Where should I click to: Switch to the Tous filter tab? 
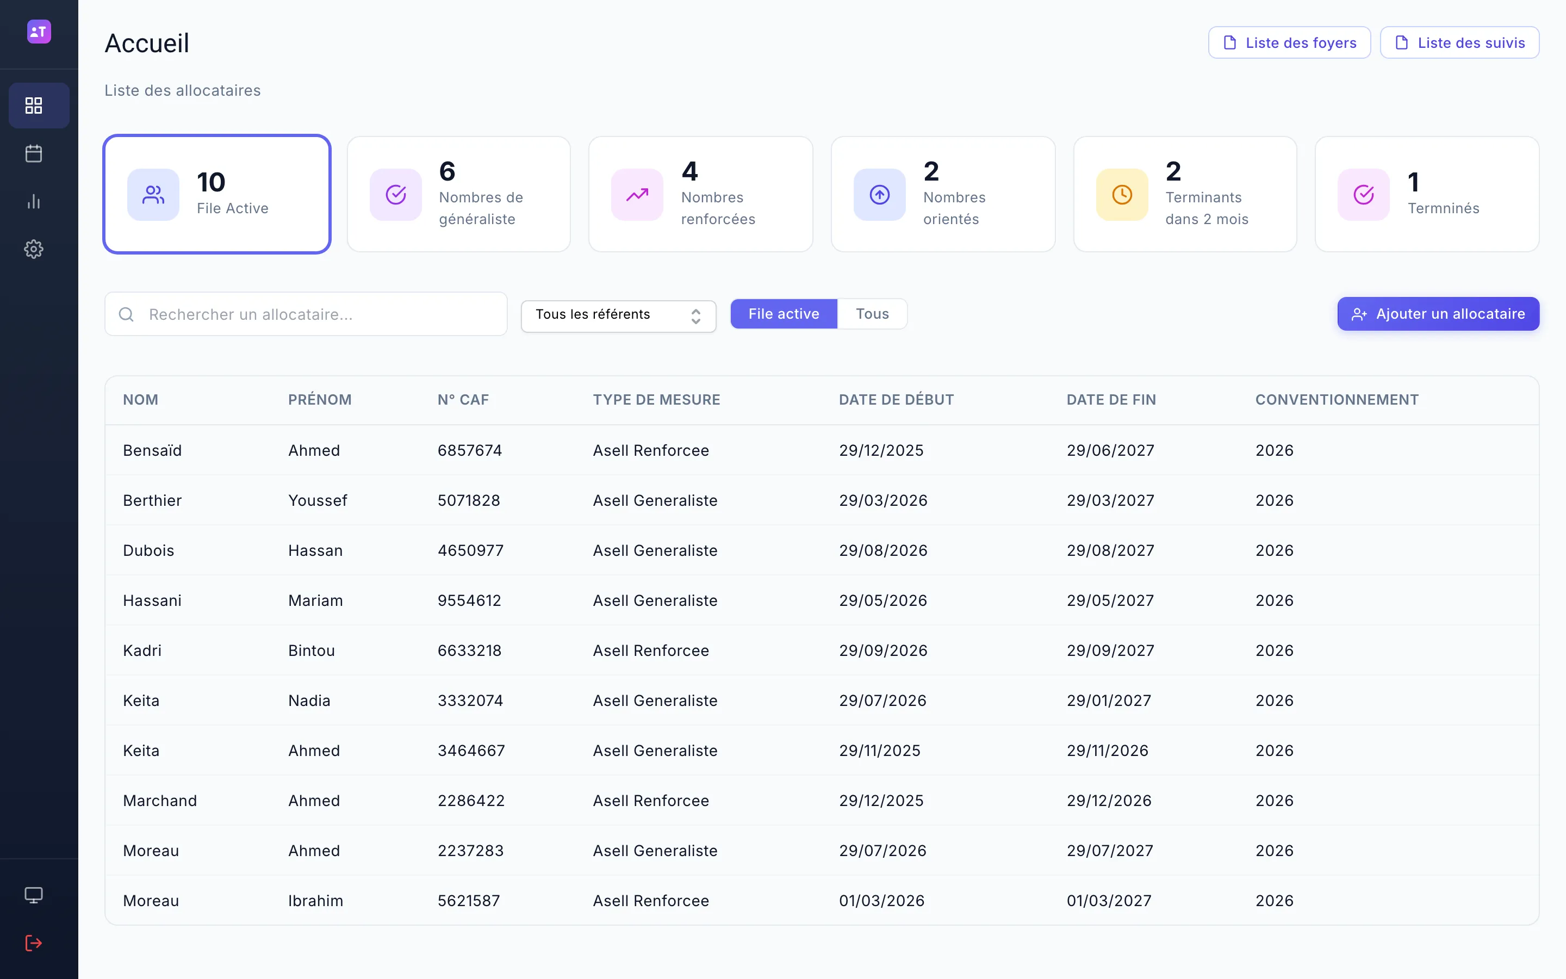coord(872,314)
